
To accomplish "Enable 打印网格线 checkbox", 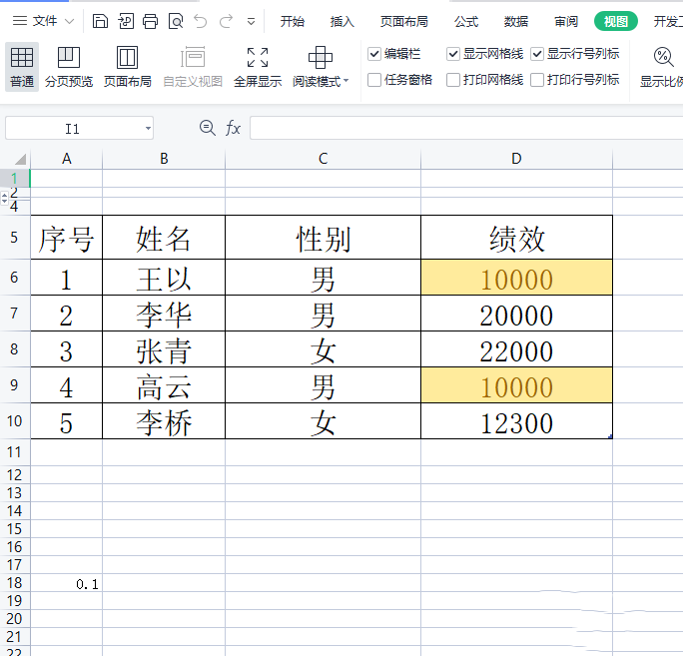I will [453, 80].
